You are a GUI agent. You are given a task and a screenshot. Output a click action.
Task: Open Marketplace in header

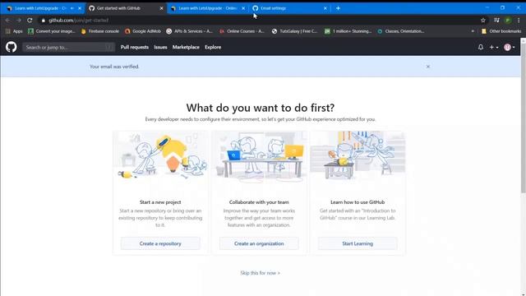click(x=186, y=48)
